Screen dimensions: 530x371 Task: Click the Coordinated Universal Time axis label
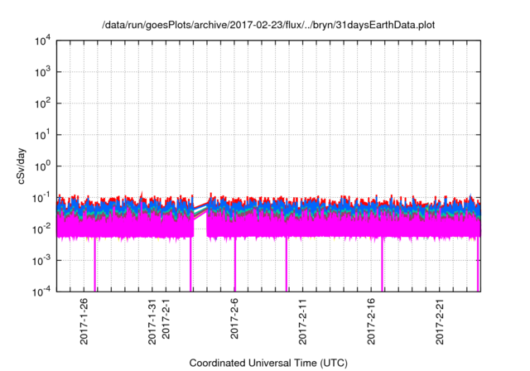pyautogui.click(x=267, y=364)
